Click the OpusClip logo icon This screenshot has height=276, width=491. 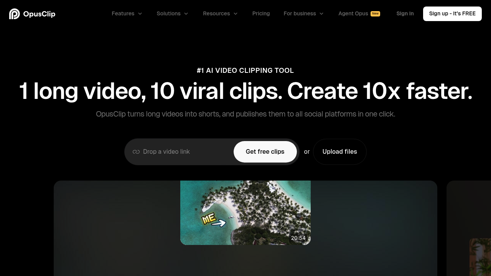tap(14, 14)
